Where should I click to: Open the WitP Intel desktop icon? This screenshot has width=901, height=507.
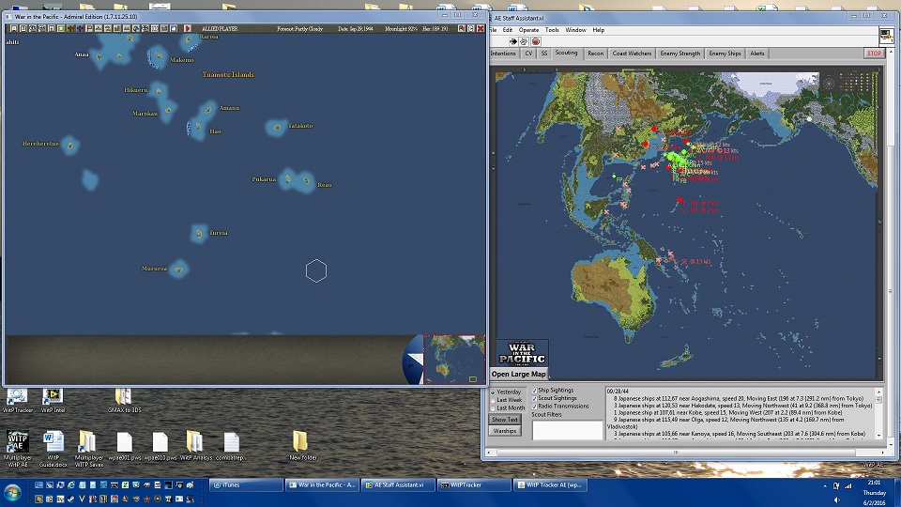pyautogui.click(x=53, y=401)
